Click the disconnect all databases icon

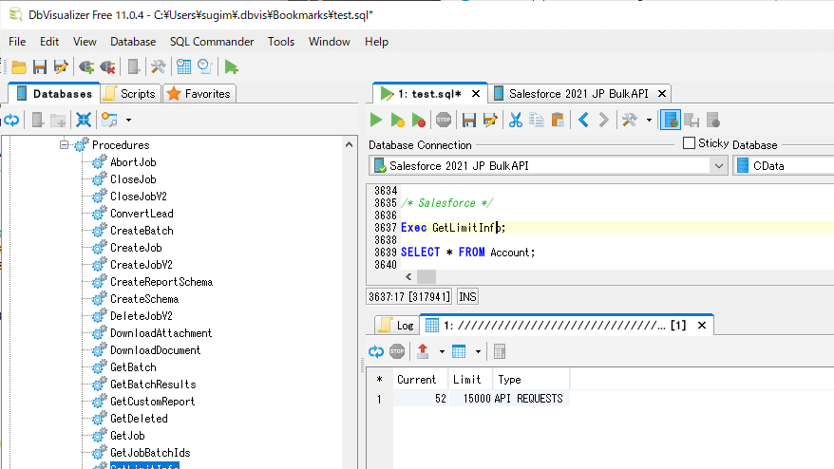point(107,67)
